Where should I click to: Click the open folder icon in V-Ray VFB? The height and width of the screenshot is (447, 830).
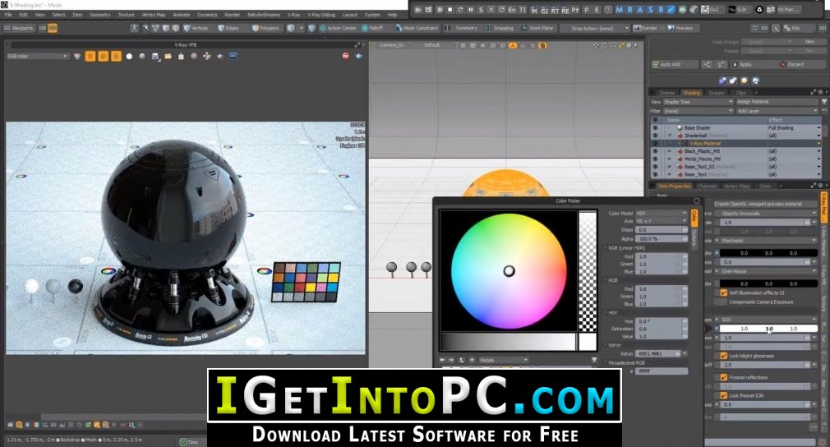tap(168, 56)
